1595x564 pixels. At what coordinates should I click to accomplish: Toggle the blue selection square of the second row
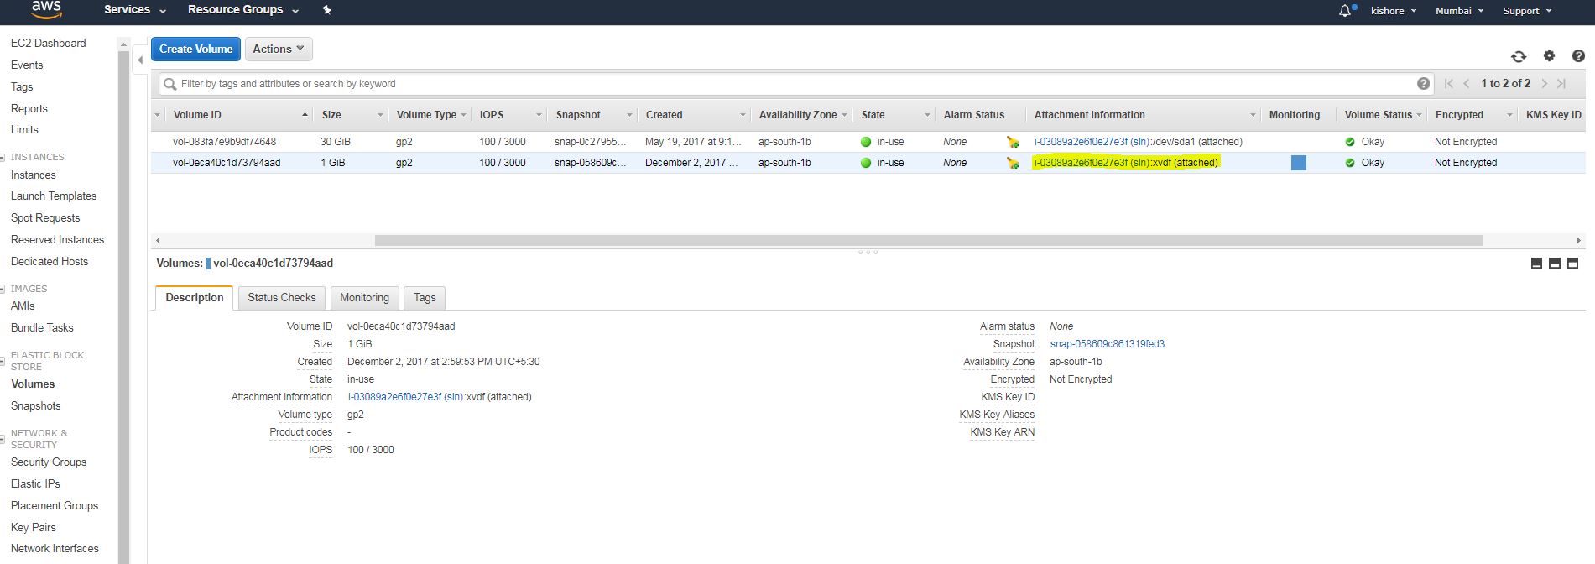click(x=1298, y=163)
